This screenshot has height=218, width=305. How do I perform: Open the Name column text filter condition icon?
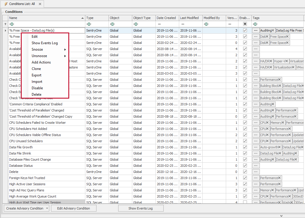(11, 24)
